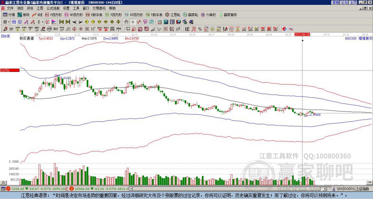Screen dimensions: 373x199
Task: Switch to the K线 candlestick chart
Action: point(37,15)
